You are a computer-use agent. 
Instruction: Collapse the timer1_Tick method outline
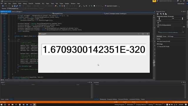9,36
